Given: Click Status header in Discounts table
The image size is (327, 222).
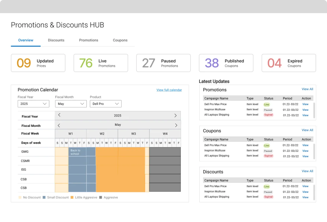Looking at the screenshot, I should (269, 180).
